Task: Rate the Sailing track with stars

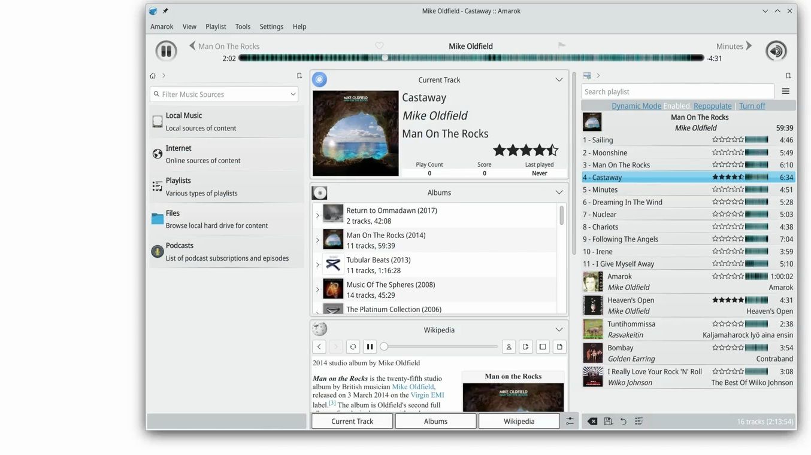Action: click(728, 140)
